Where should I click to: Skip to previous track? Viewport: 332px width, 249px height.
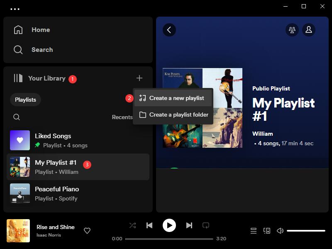pyautogui.click(x=149, y=225)
